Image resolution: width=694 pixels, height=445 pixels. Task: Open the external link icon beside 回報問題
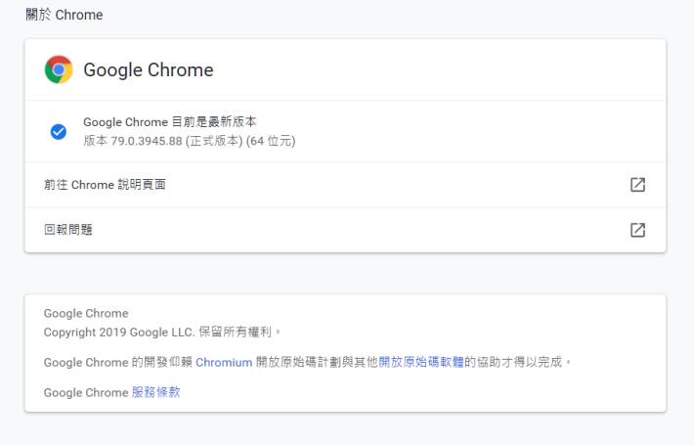(x=637, y=230)
